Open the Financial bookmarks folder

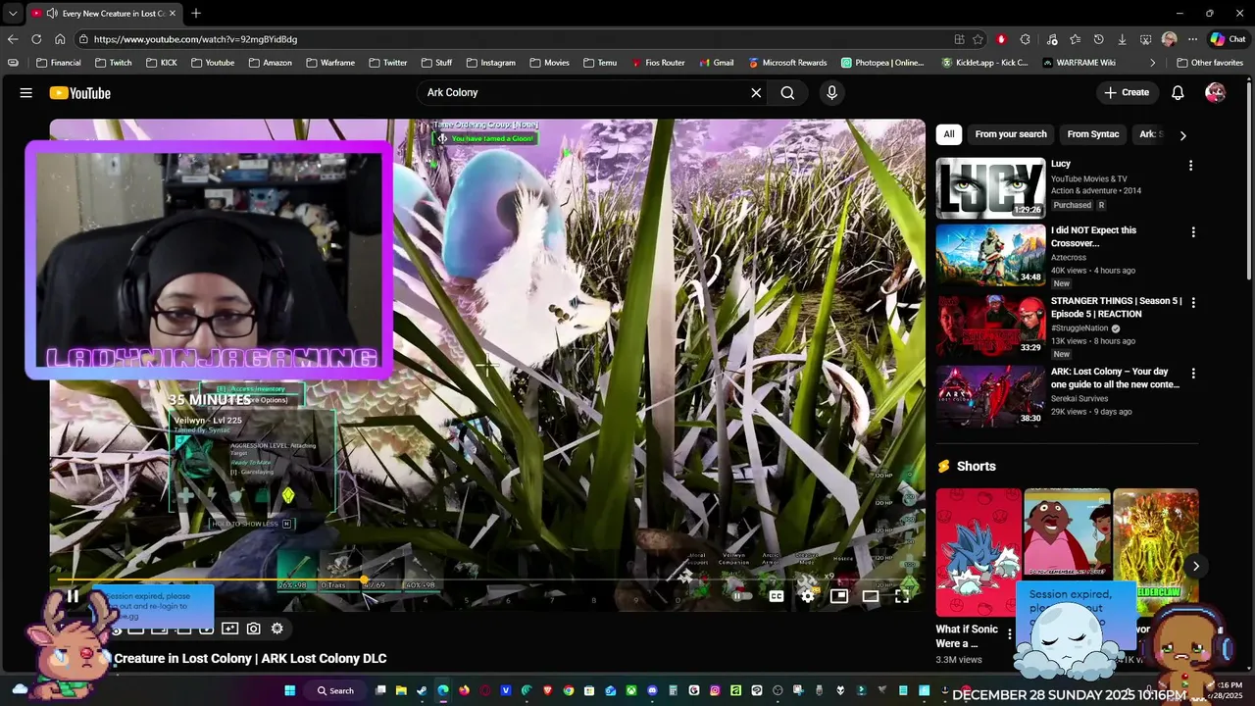click(x=59, y=63)
